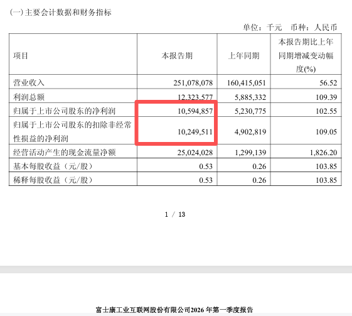Viewport: 352px width, 316px height.
Task: Click the currency label 币种：人民币
Action: point(314,28)
